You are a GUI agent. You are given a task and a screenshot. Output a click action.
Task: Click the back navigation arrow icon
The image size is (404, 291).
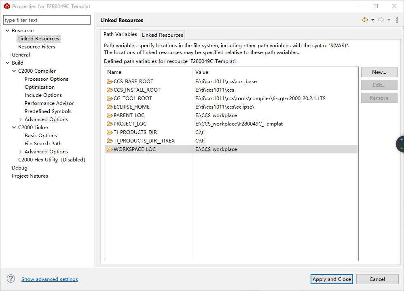[x=365, y=20]
